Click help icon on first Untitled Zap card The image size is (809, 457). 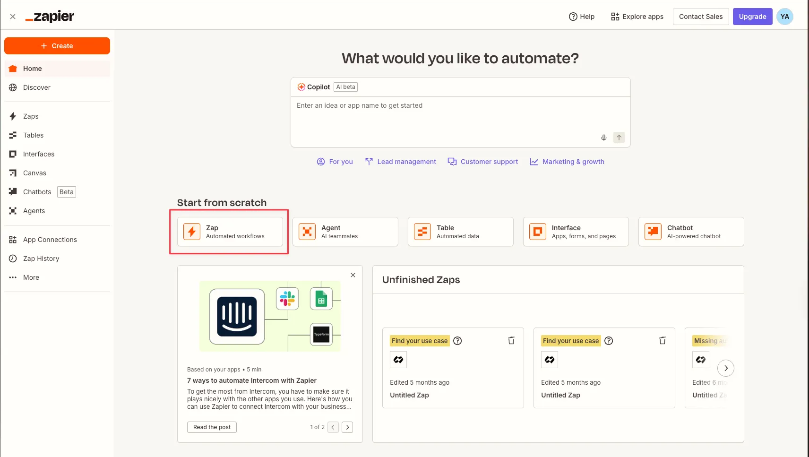point(457,341)
